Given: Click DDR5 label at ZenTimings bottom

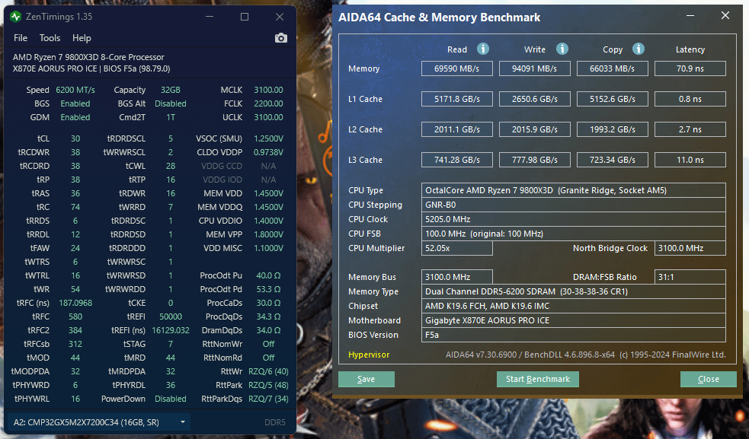Looking at the screenshot, I should click(x=274, y=422).
